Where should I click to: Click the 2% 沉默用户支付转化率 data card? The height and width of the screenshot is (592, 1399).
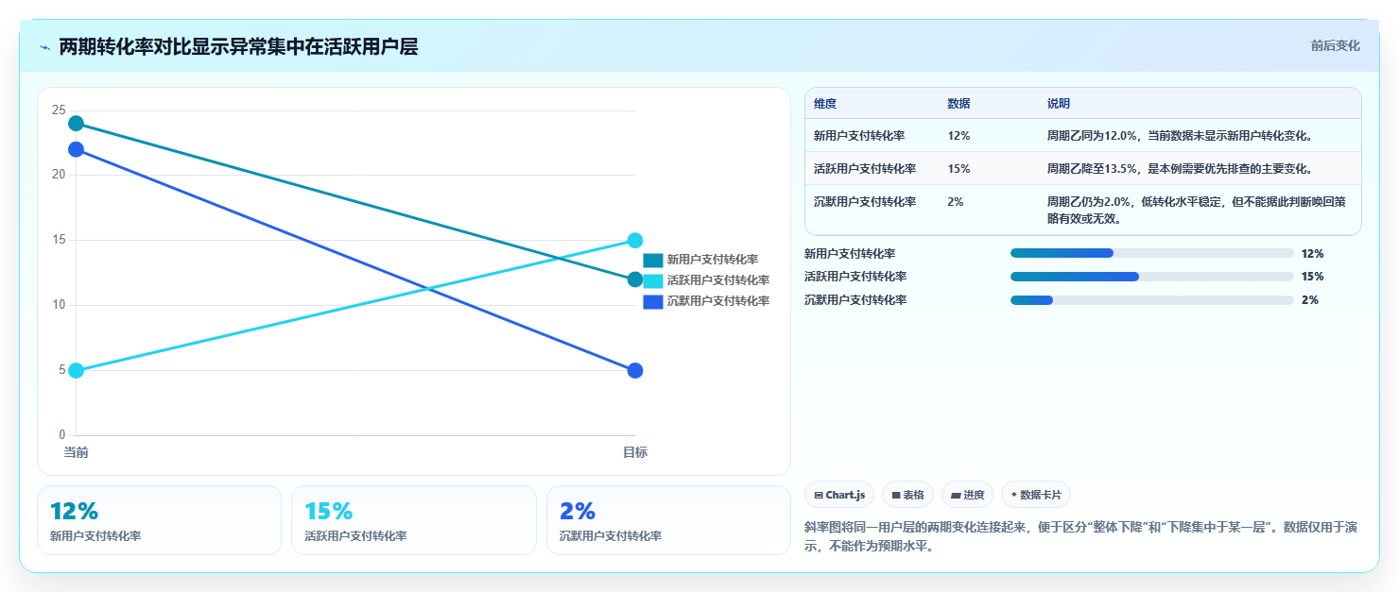pos(668,520)
